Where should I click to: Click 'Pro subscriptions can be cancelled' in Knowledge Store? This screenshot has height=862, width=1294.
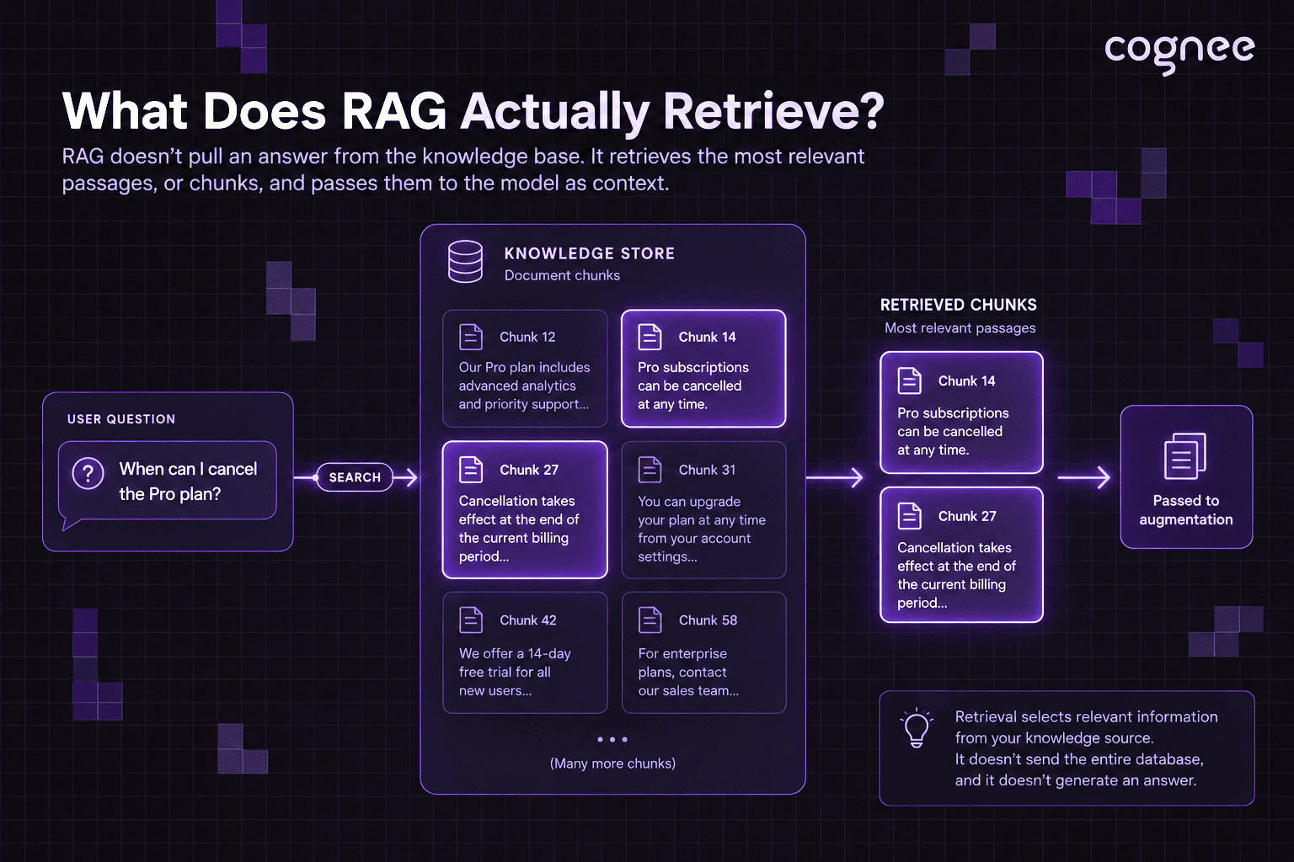[692, 386]
